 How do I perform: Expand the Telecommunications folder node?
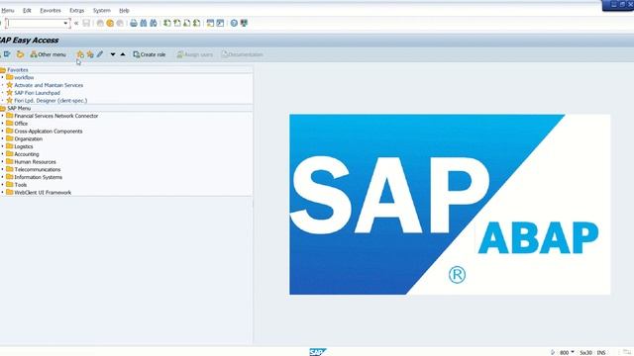point(2,169)
